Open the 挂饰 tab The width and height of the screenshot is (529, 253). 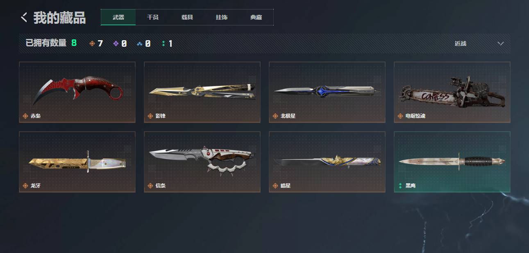pyautogui.click(x=222, y=17)
